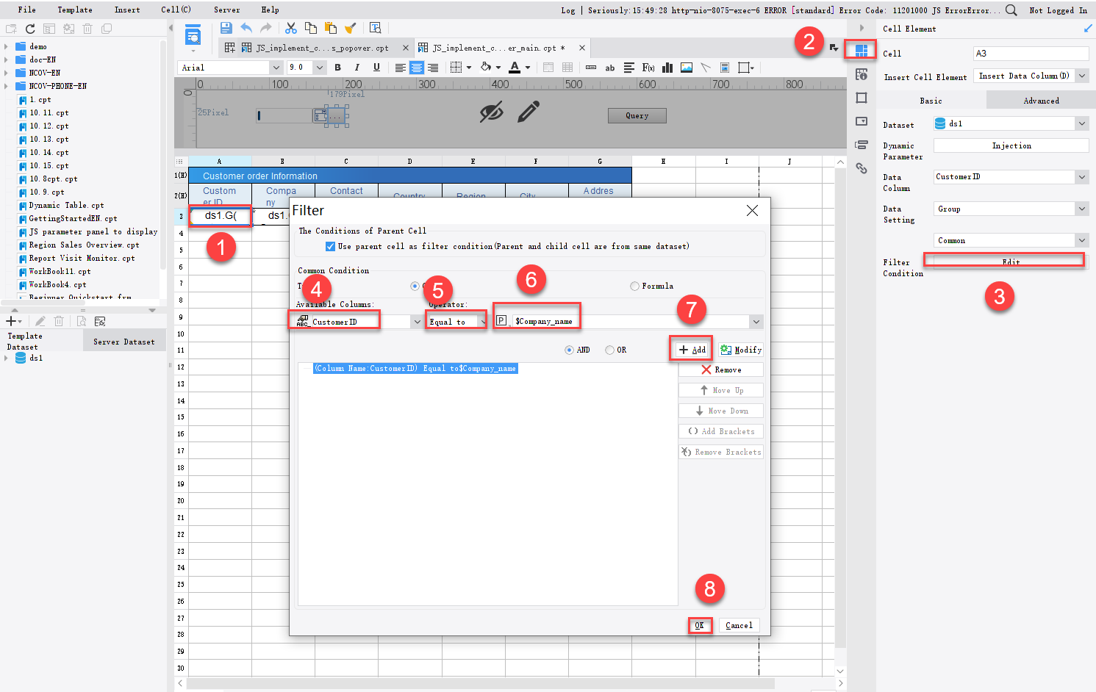Toggle underline formatting
The height and width of the screenshot is (692, 1096).
tap(376, 68)
